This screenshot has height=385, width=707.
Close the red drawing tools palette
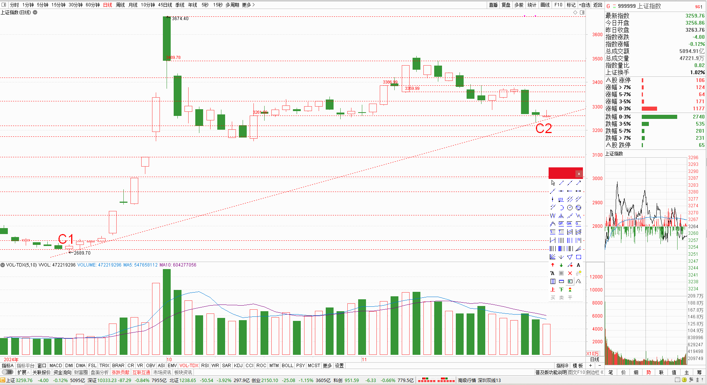coord(579,174)
